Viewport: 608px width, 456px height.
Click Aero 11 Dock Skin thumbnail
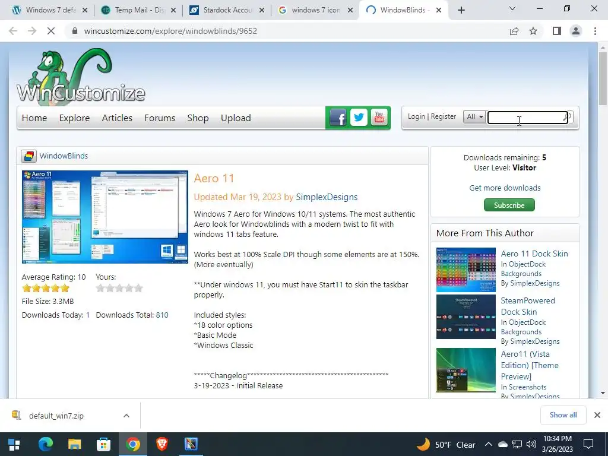coord(465,270)
